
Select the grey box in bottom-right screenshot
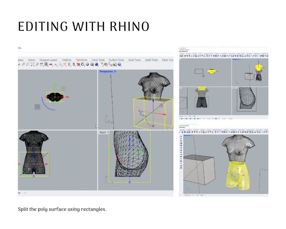pos(199,170)
